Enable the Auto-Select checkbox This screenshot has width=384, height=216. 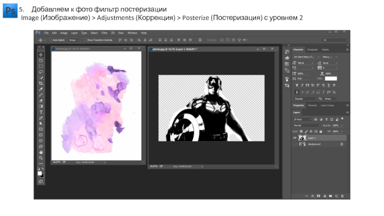pyautogui.click(x=50, y=40)
